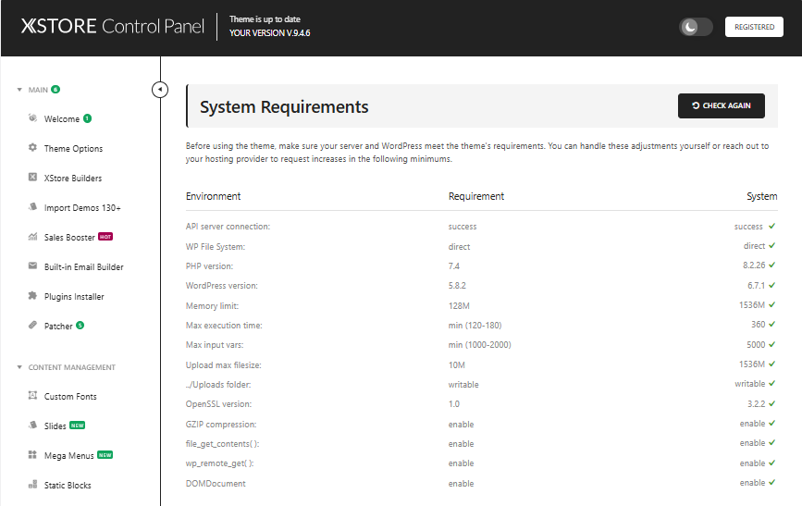Click the Static Blocks icon
The height and width of the screenshot is (506, 802).
pos(32,484)
